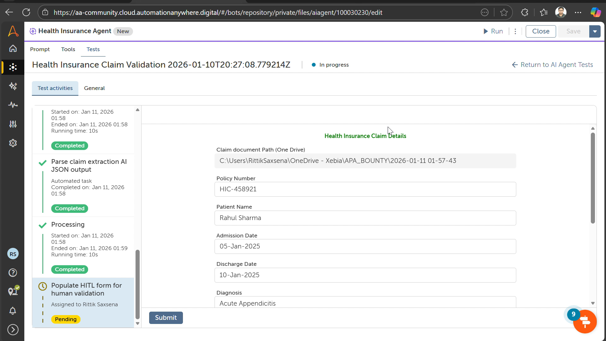Click the Automation Anywhere logo
Viewport: 606px width, 341px height.
[x=13, y=31]
